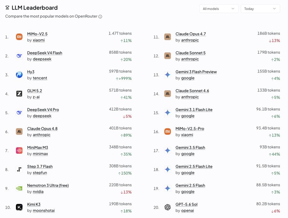Click the Gemini star beside Gemini 3.5 Flash
288x218 pixels.
point(167,151)
